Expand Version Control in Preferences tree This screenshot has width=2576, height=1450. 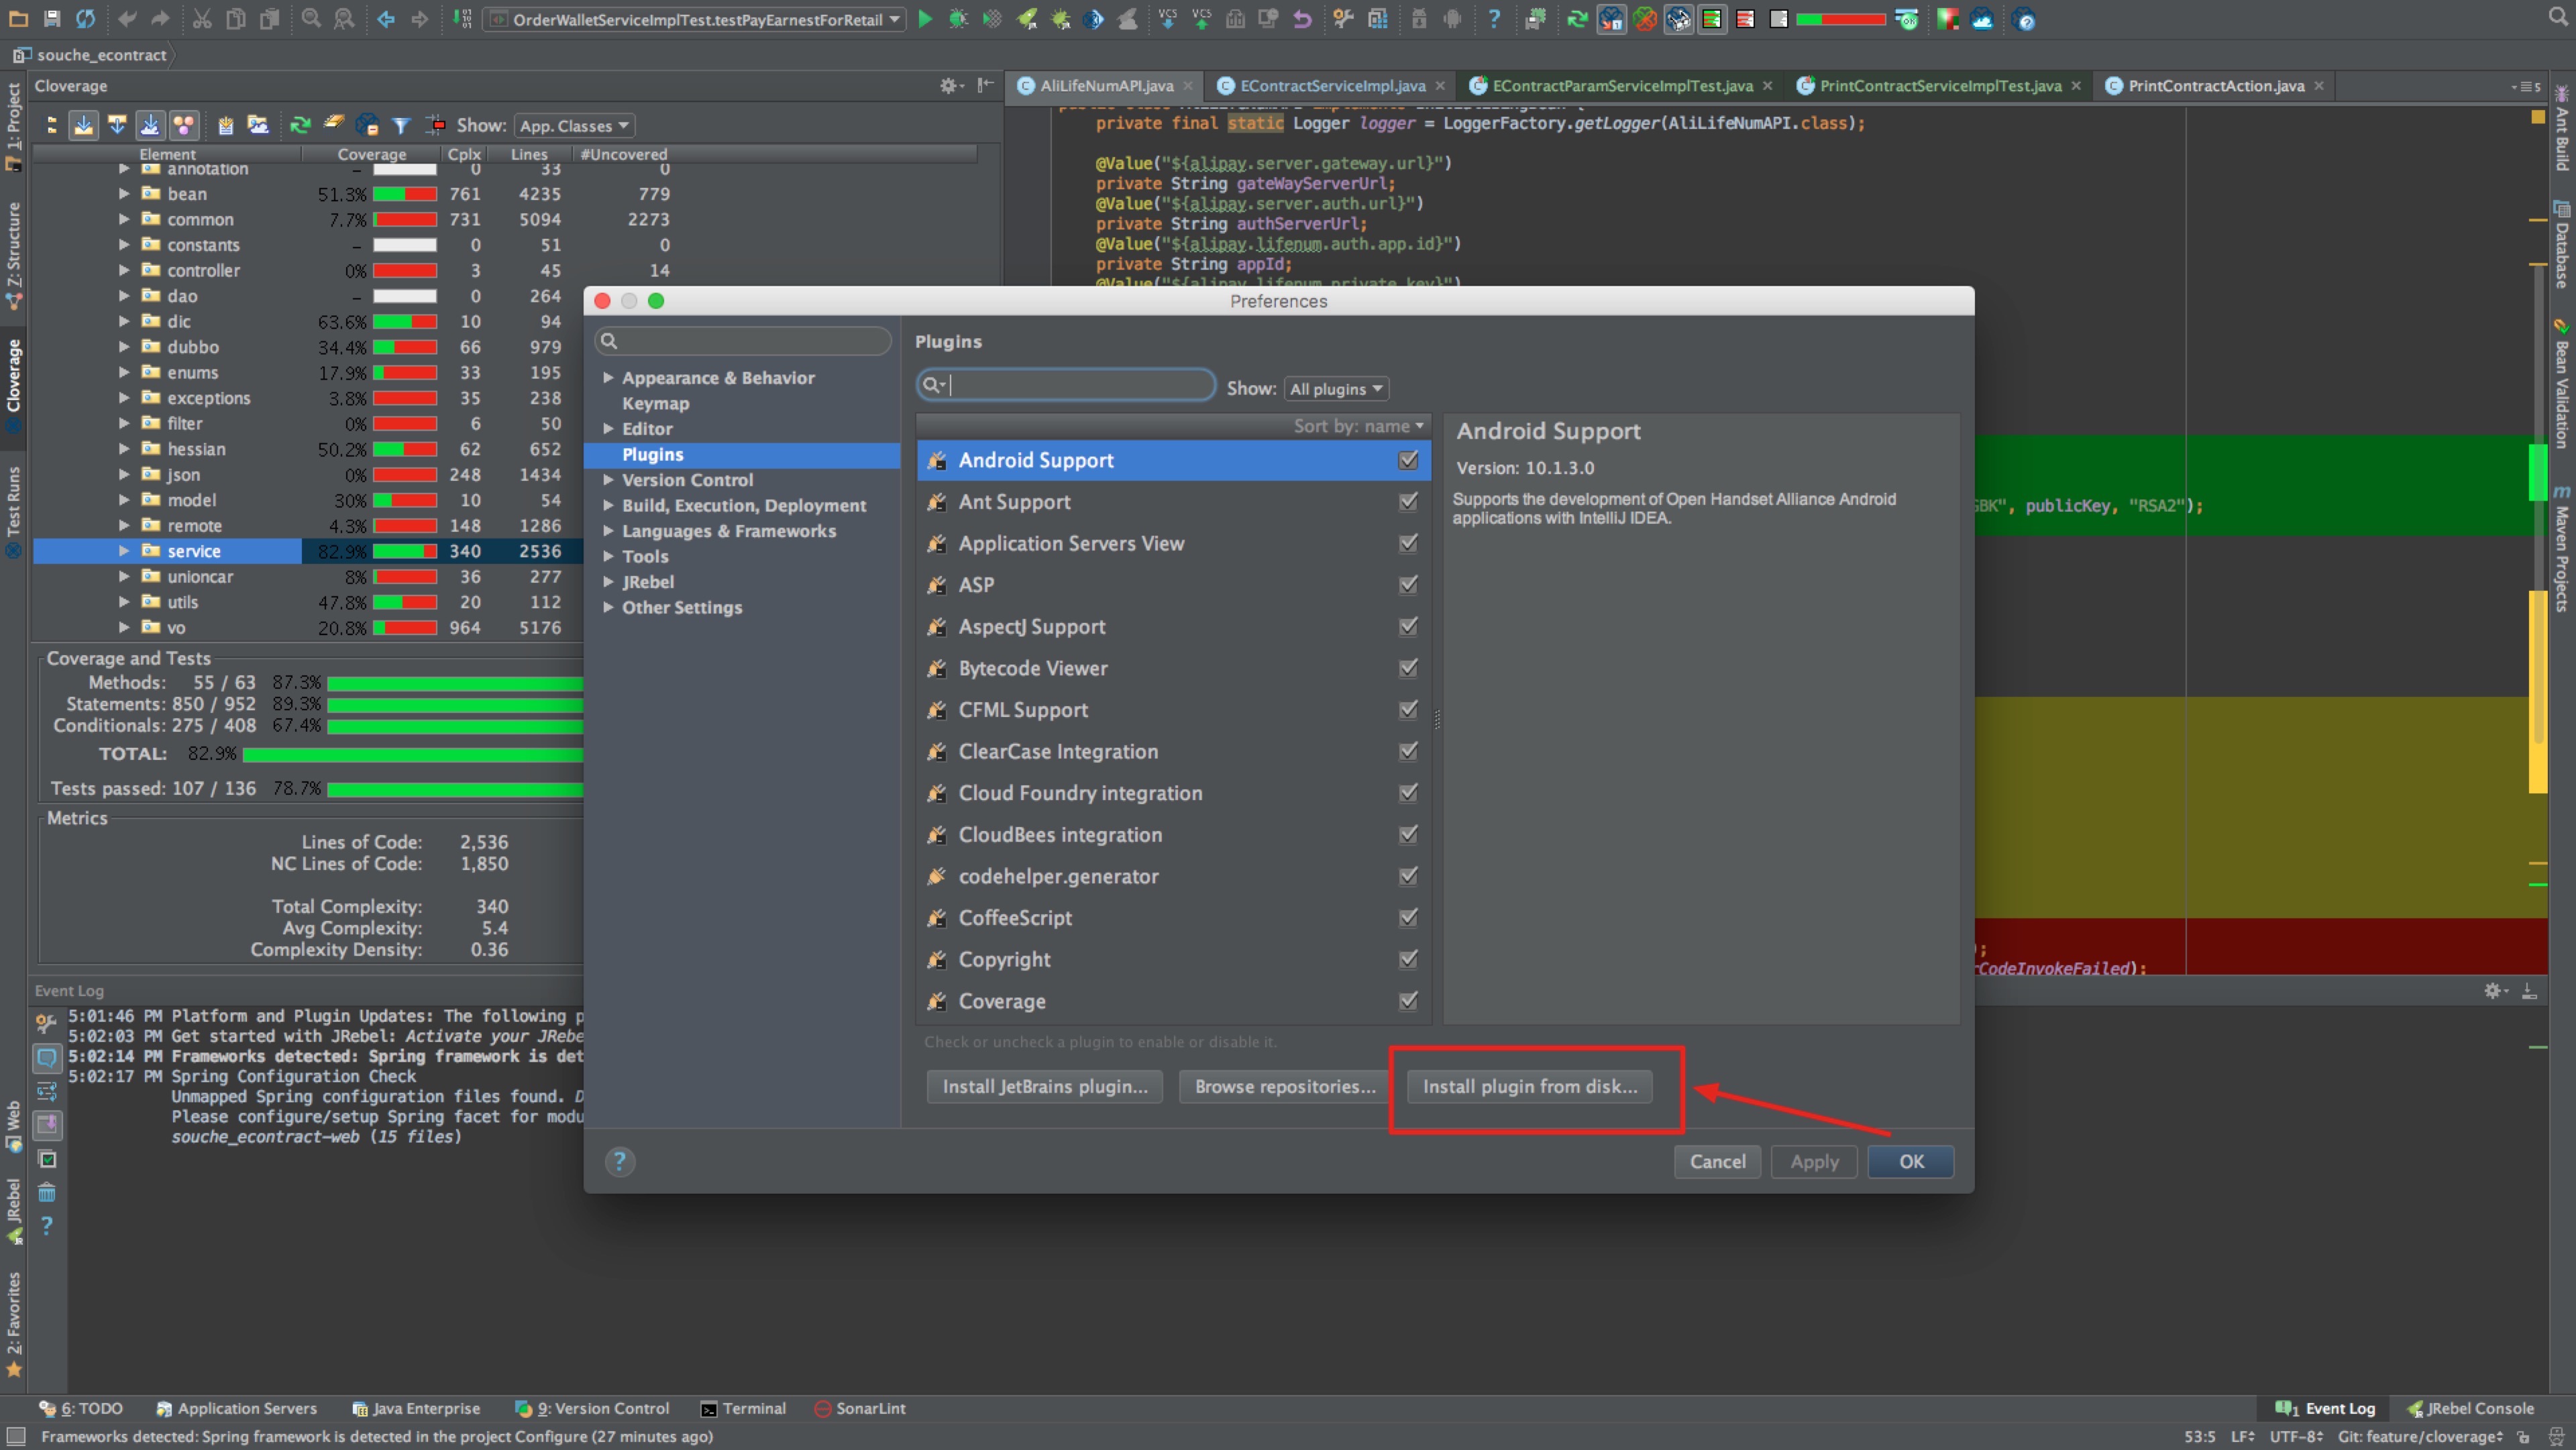(608, 480)
